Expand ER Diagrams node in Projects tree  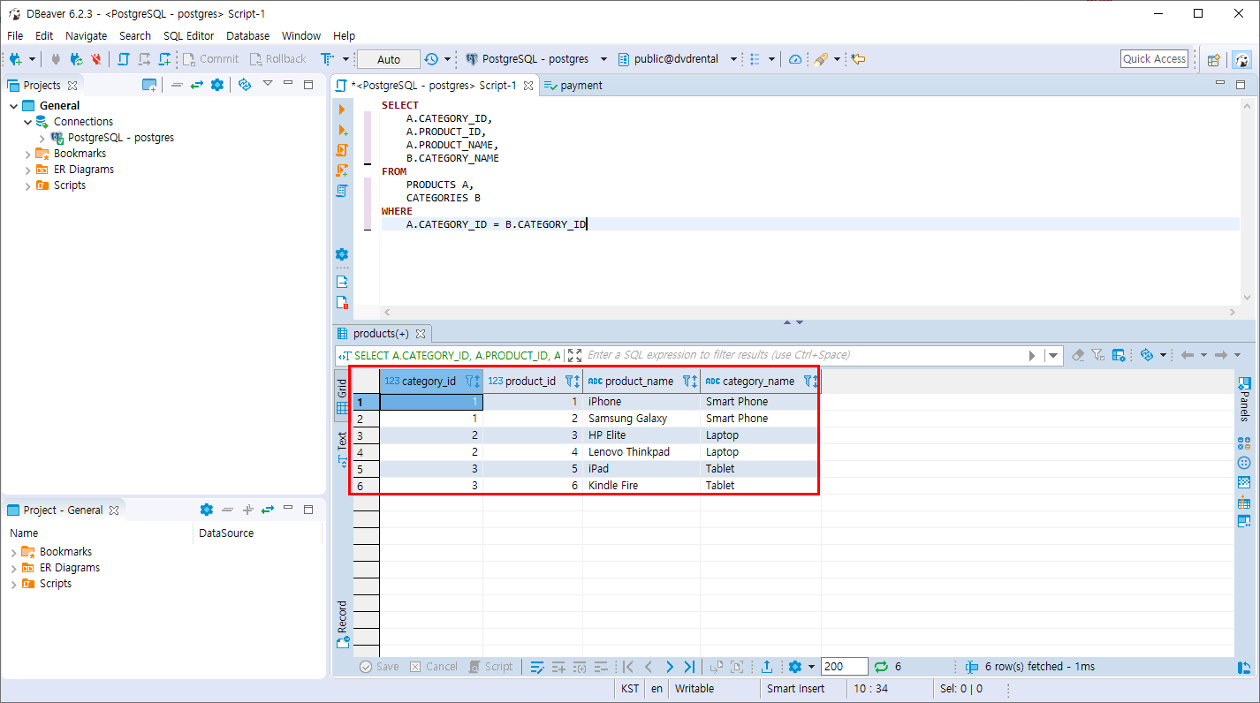pyautogui.click(x=27, y=170)
